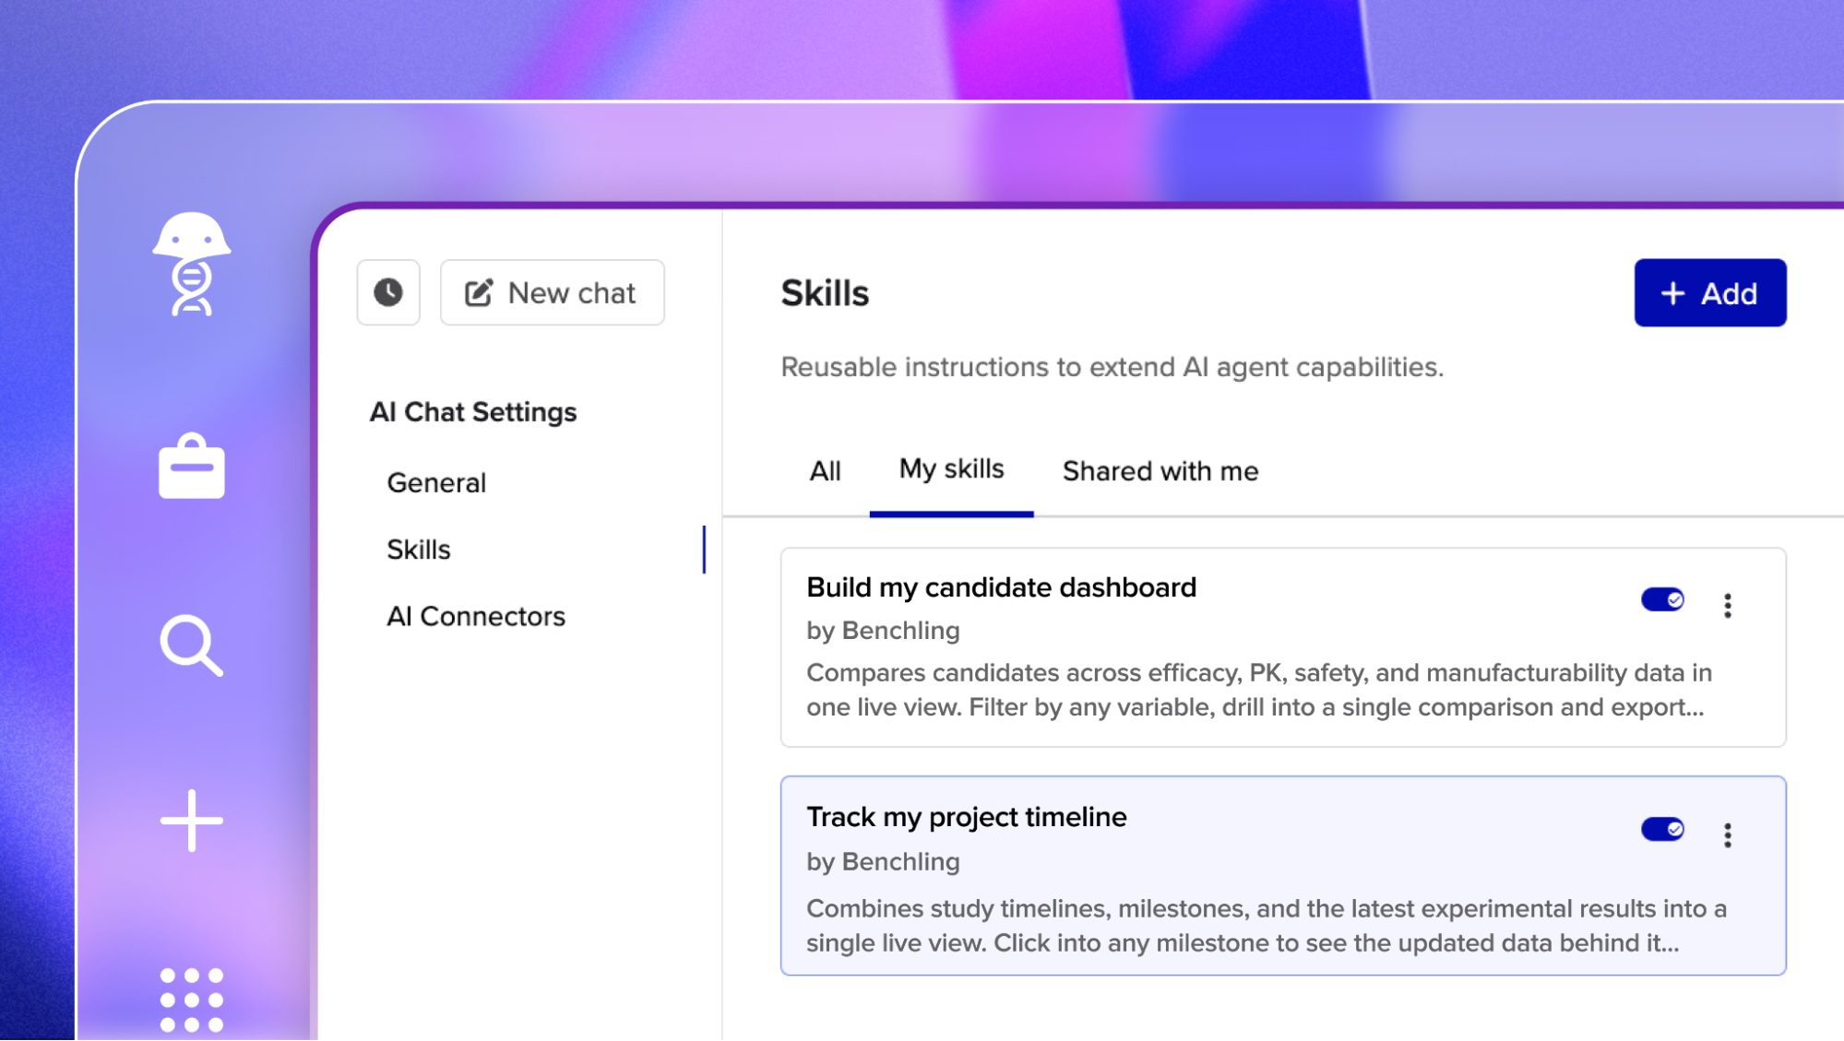The width and height of the screenshot is (1844, 1041).
Task: Switch to Shared with me tab
Action: click(x=1160, y=471)
